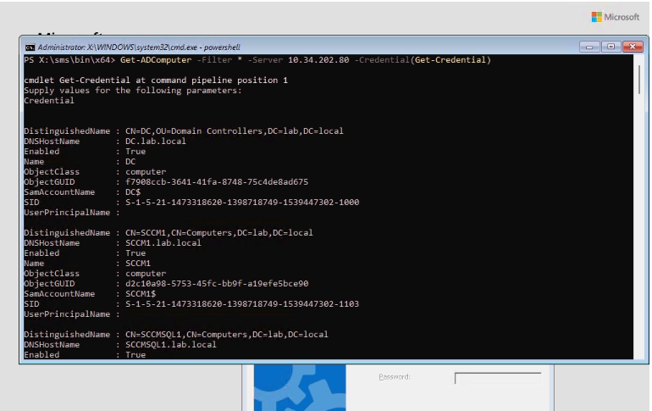Click the DNSHostName value SCCMSQL1.lab.local
Viewport: 652px width, 411px height.
(x=171, y=345)
